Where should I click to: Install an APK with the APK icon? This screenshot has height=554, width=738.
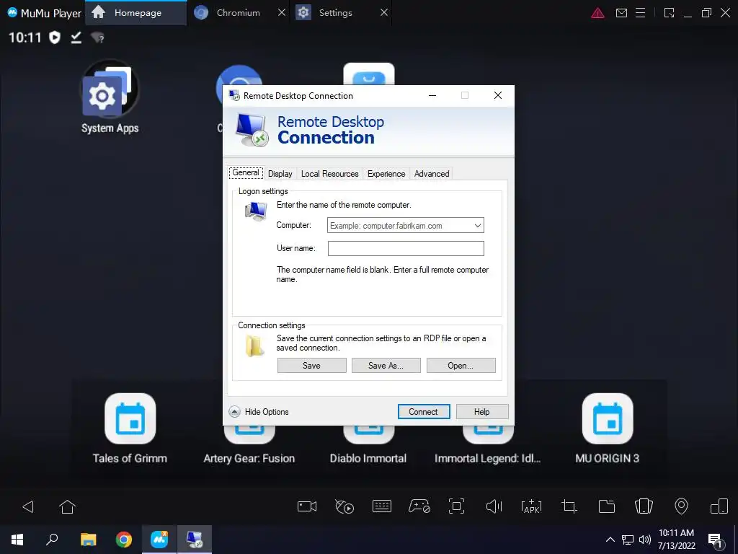click(531, 506)
